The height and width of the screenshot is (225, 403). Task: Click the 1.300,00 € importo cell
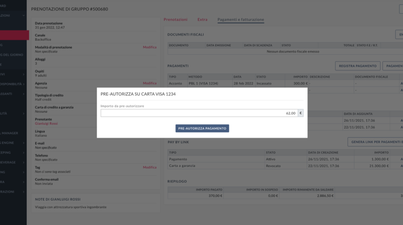380,159
